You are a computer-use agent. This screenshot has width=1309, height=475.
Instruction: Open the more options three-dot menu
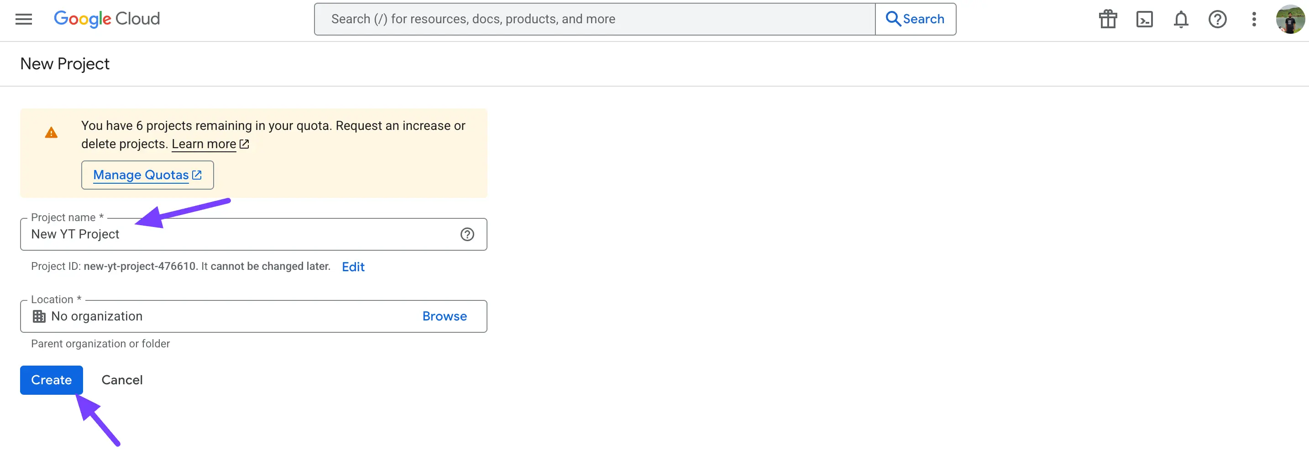point(1254,19)
